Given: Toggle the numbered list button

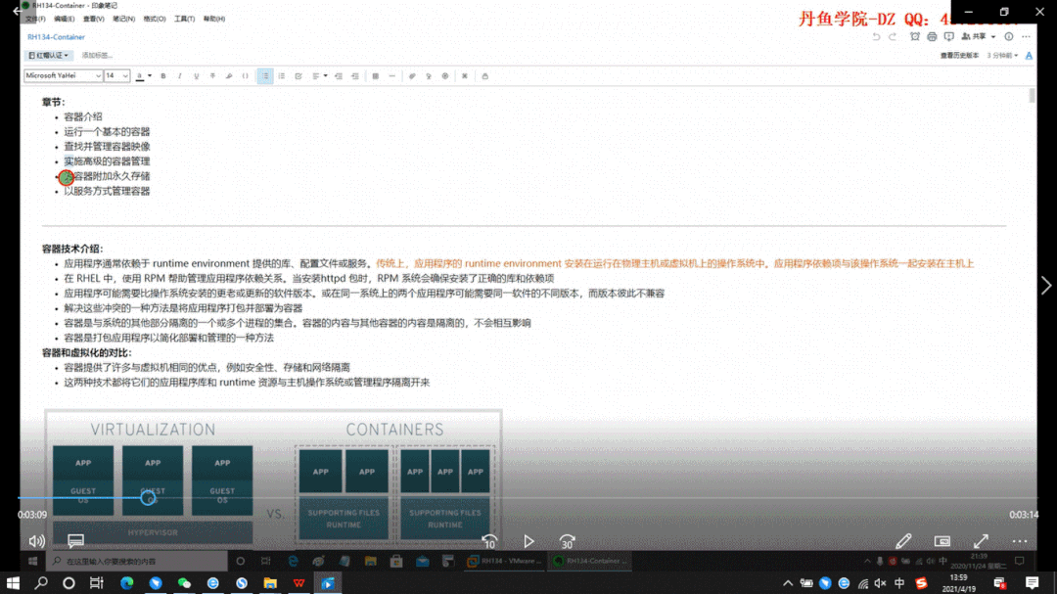Looking at the screenshot, I should 282,76.
